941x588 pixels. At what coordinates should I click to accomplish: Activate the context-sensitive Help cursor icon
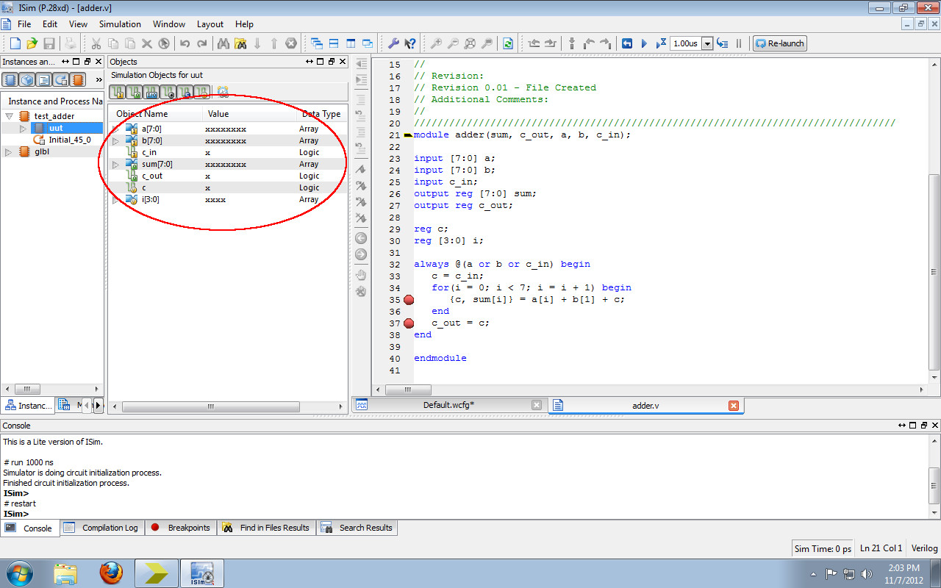410,43
